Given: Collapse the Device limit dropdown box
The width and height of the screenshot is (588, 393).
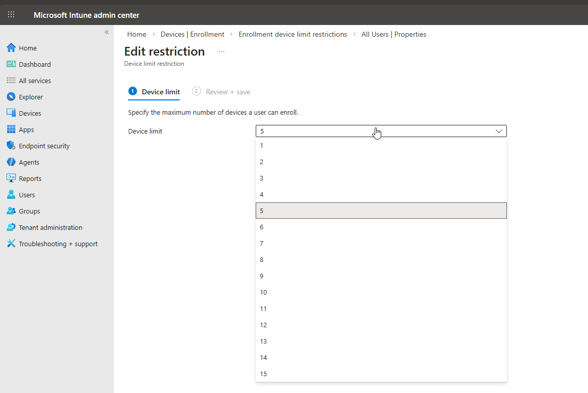Looking at the screenshot, I should click(381, 131).
